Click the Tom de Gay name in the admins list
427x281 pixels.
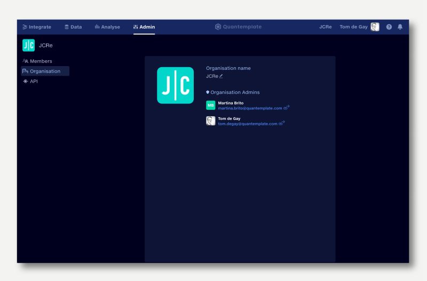pyautogui.click(x=229, y=118)
